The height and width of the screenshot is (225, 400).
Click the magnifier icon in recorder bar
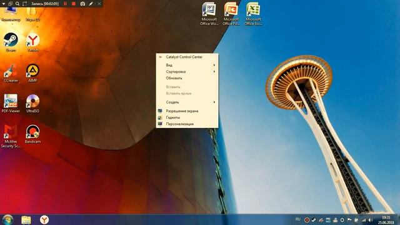coord(17,4)
